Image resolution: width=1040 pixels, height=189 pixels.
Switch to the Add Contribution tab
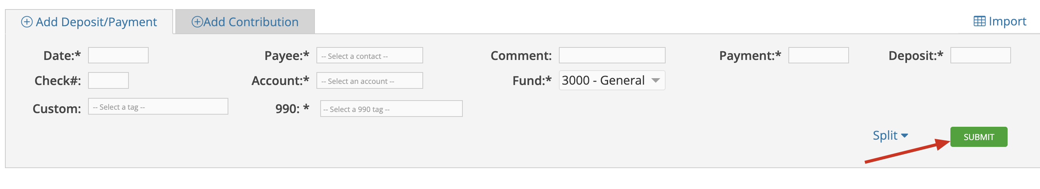[245, 22]
